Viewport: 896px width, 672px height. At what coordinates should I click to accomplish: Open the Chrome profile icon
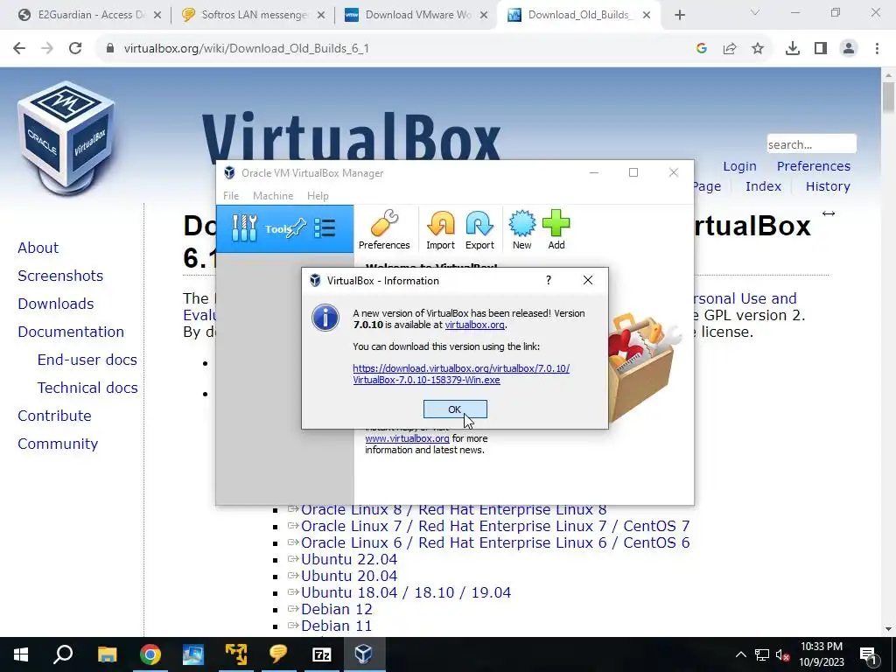pyautogui.click(x=849, y=49)
